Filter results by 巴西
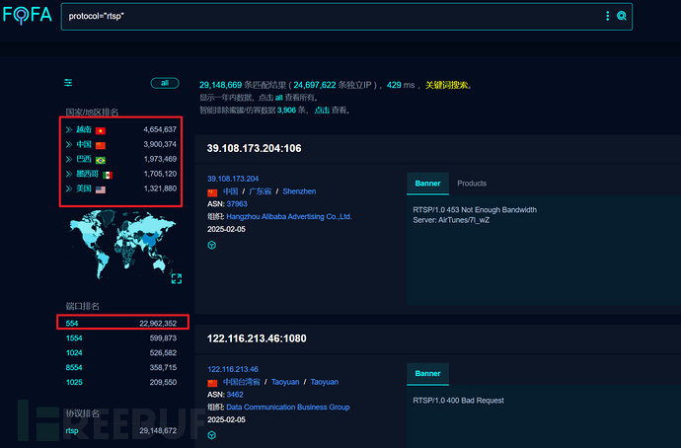Screen dimensions: 681x448 84,159
